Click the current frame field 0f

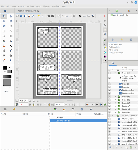pos(23,104)
